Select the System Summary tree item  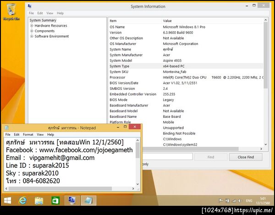[x=43, y=20]
